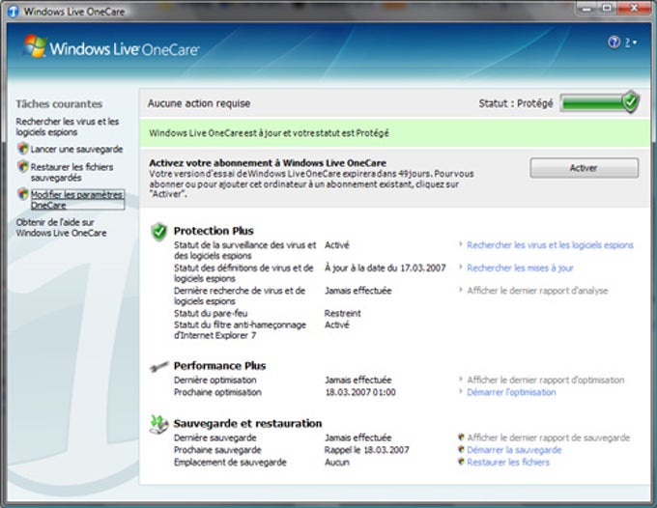The image size is (657, 508).
Task: Select Lancer une sauvegarde in the sidebar
Action: click(x=76, y=149)
